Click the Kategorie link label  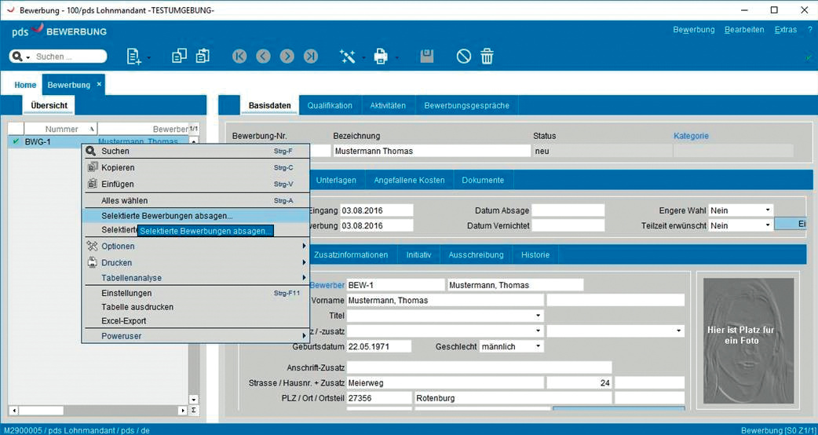(x=691, y=136)
